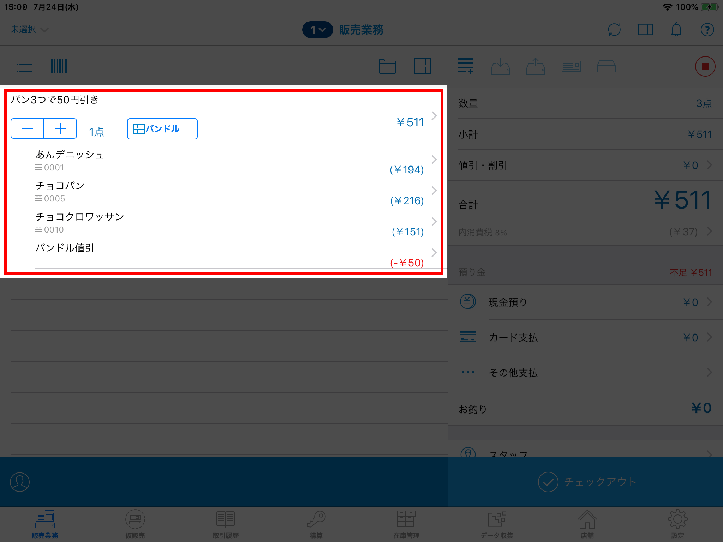Switch to データ収集 tab
This screenshot has width=723, height=542.
(x=497, y=525)
